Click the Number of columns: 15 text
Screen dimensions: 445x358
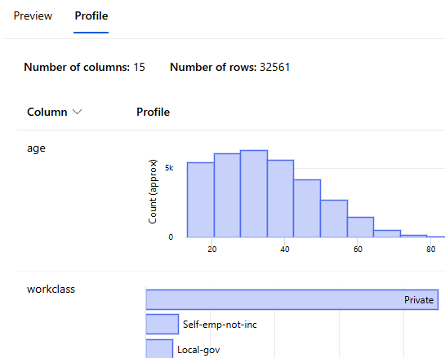pyautogui.click(x=84, y=67)
